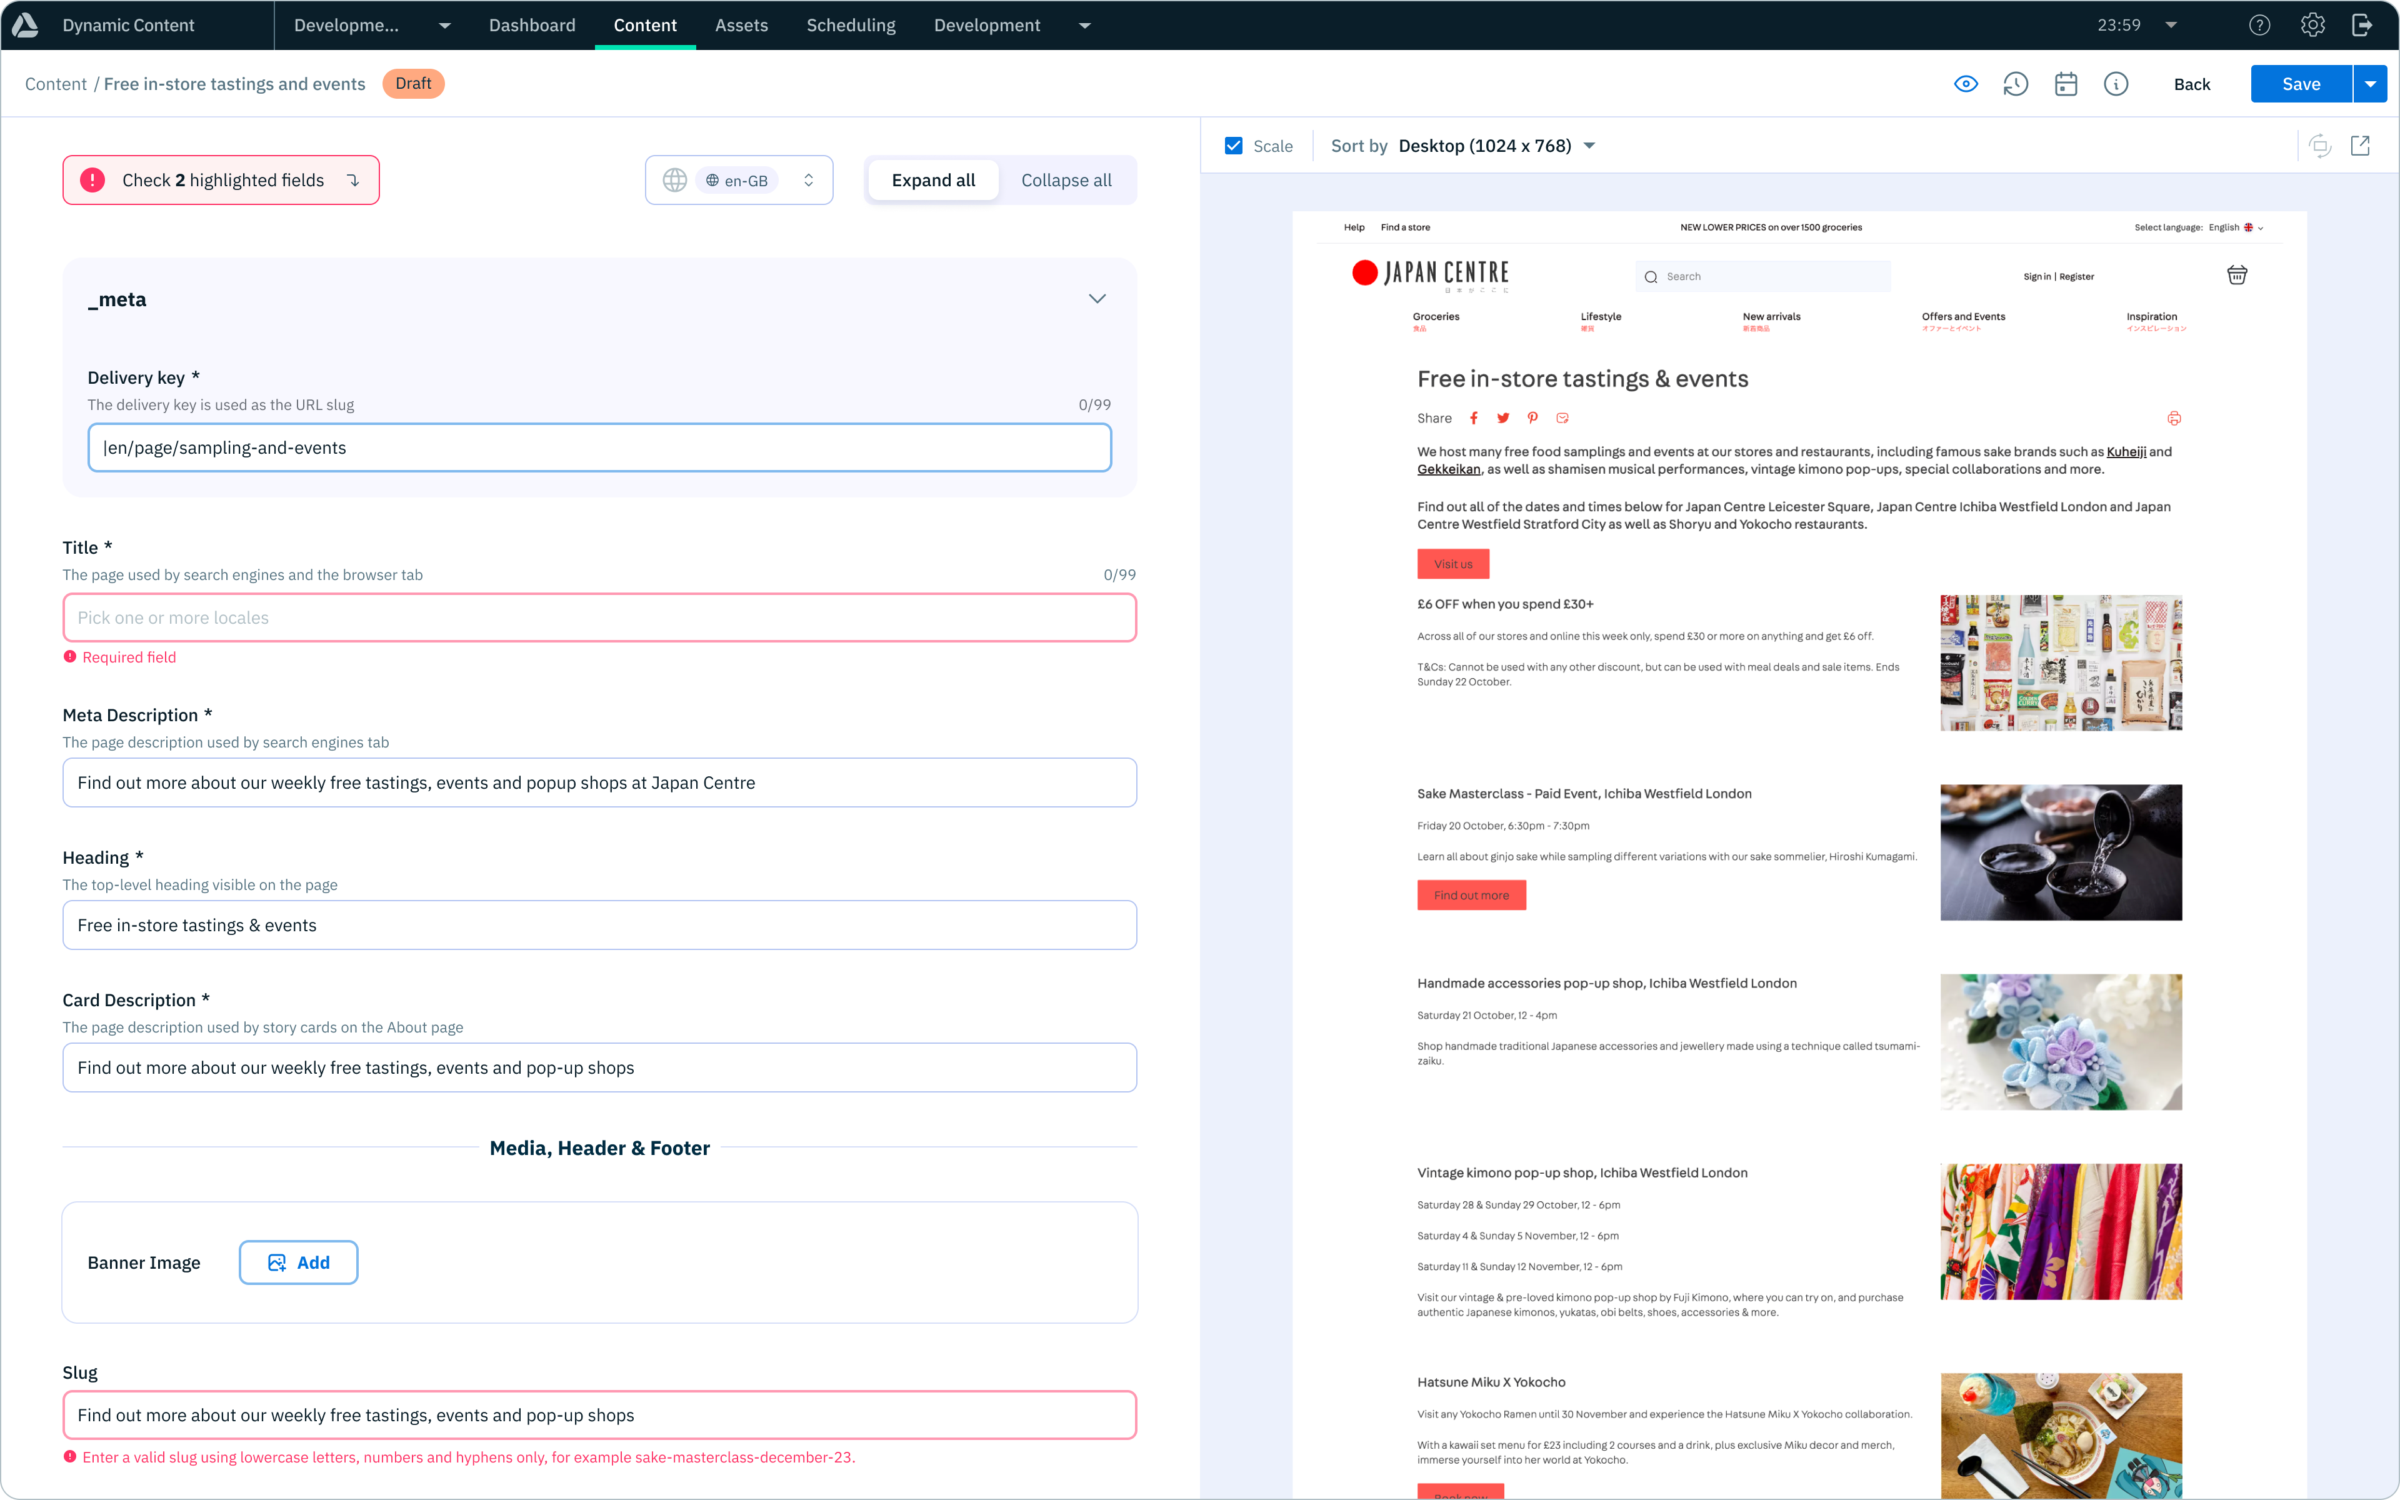2400x1500 pixels.
Task: Collapse the _meta section chevron
Action: coord(1097,299)
